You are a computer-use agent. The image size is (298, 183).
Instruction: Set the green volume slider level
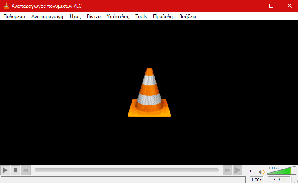pyautogui.click(x=282, y=170)
